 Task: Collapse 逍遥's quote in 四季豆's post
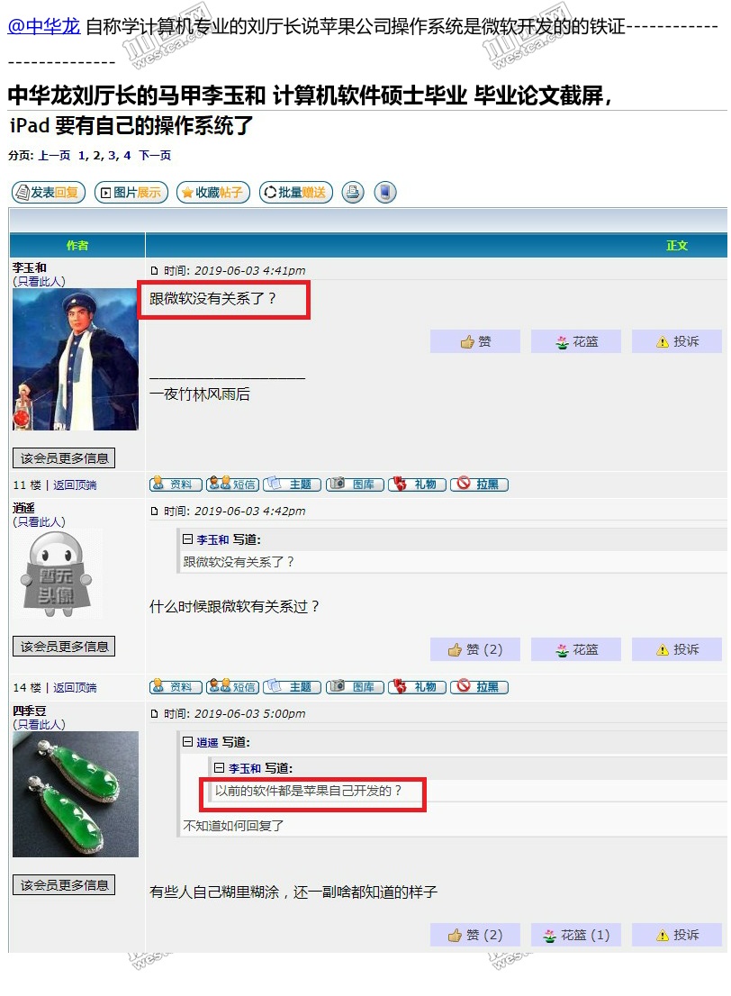[x=187, y=741]
